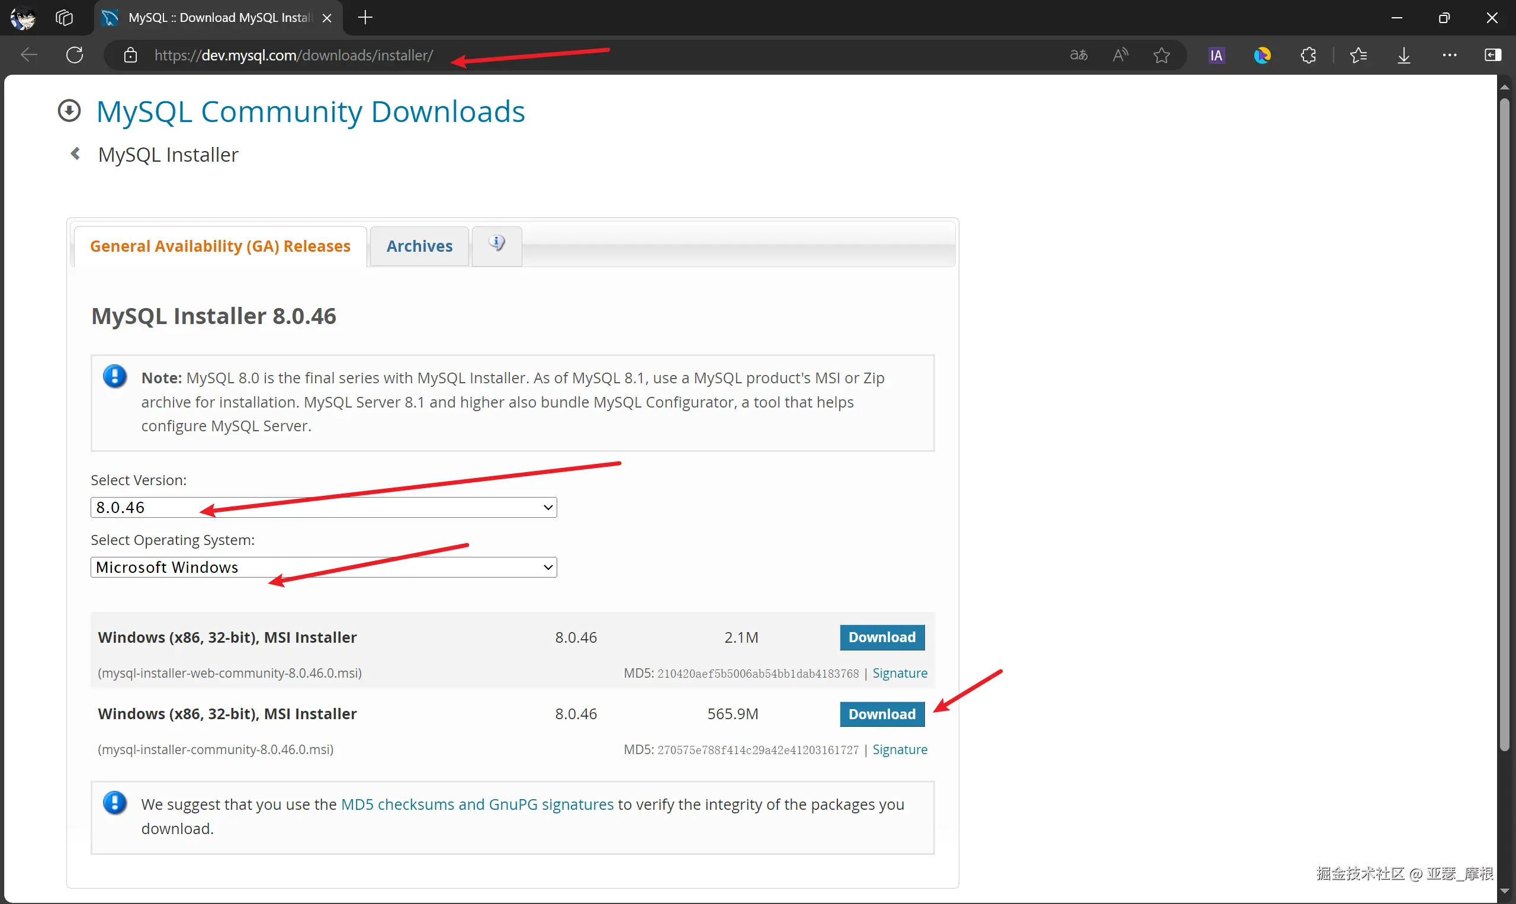Open Signature link for 565.9M installer
The height and width of the screenshot is (904, 1516).
coord(900,749)
